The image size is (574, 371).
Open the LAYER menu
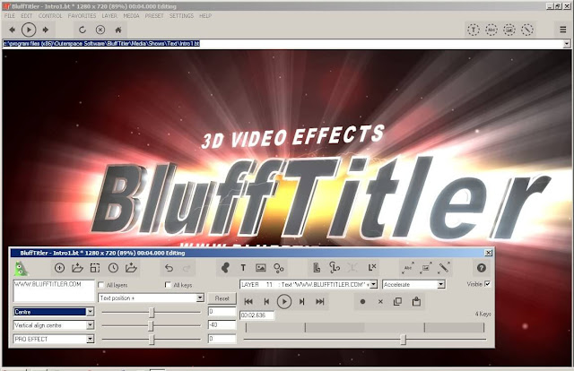tap(109, 16)
